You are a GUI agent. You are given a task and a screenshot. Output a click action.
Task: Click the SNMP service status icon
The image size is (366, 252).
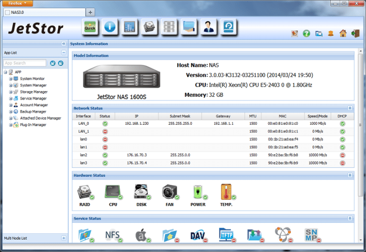tap(312, 235)
